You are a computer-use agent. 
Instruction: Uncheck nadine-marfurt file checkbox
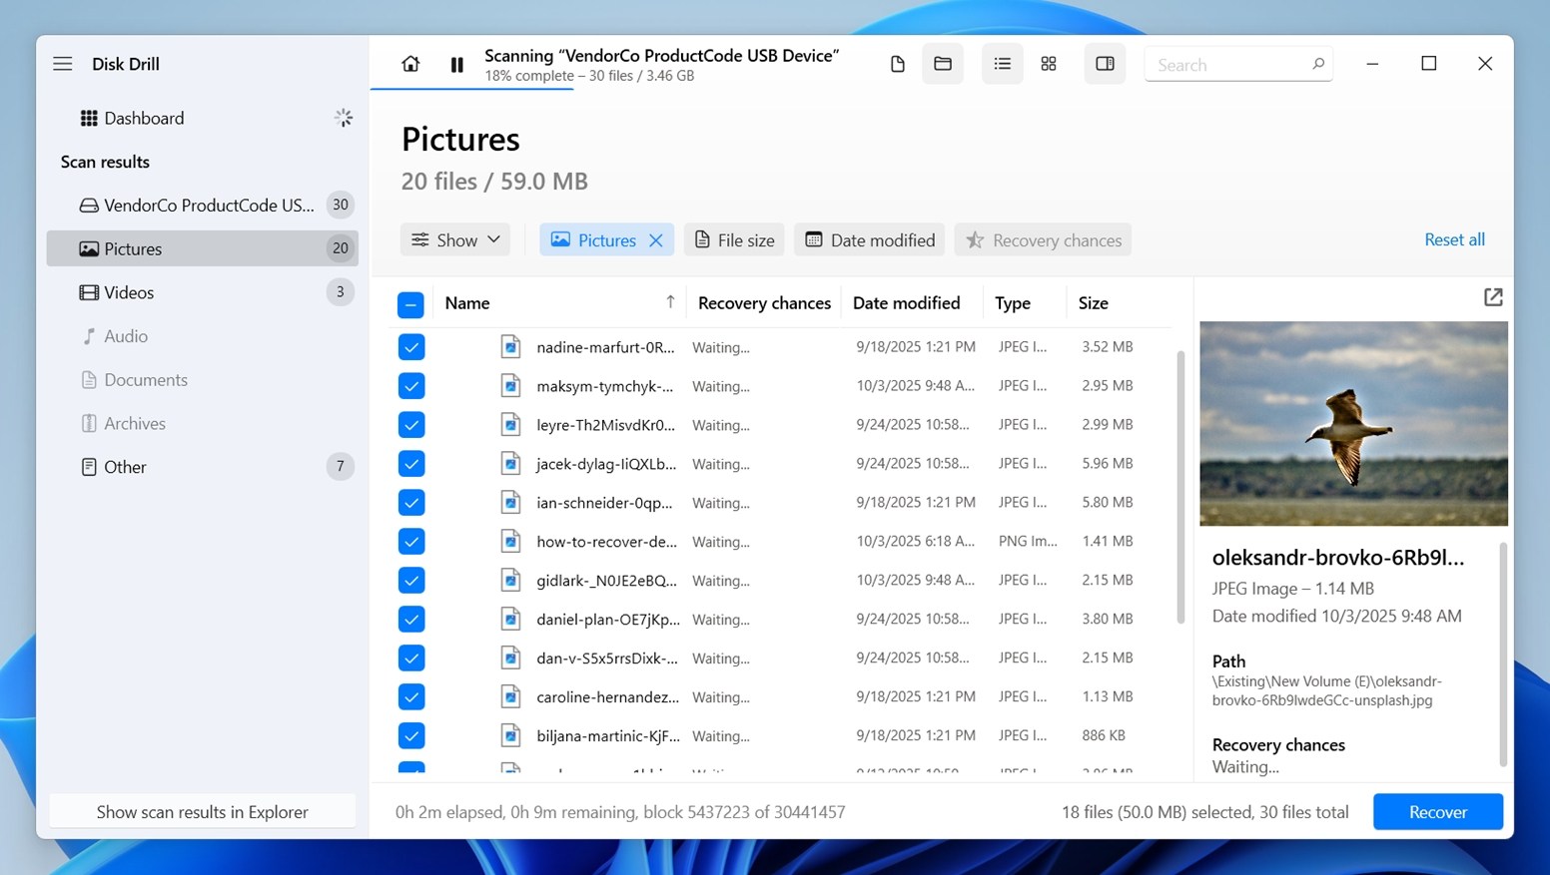click(411, 347)
